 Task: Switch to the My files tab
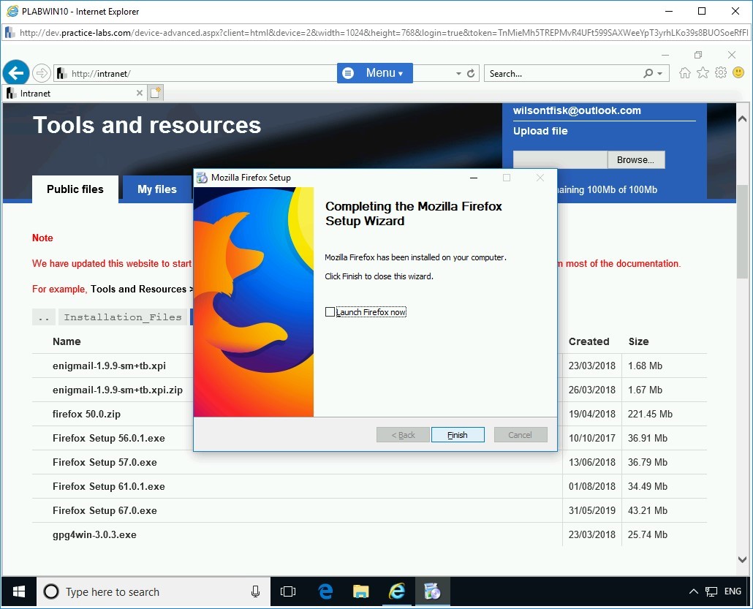[x=156, y=189]
